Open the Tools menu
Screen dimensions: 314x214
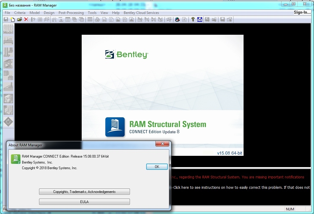pyautogui.click(x=92, y=13)
